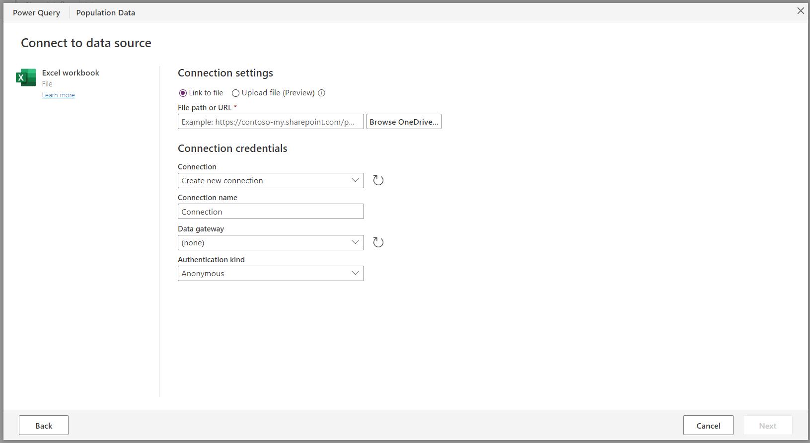Open the Connection dropdown

pos(271,180)
